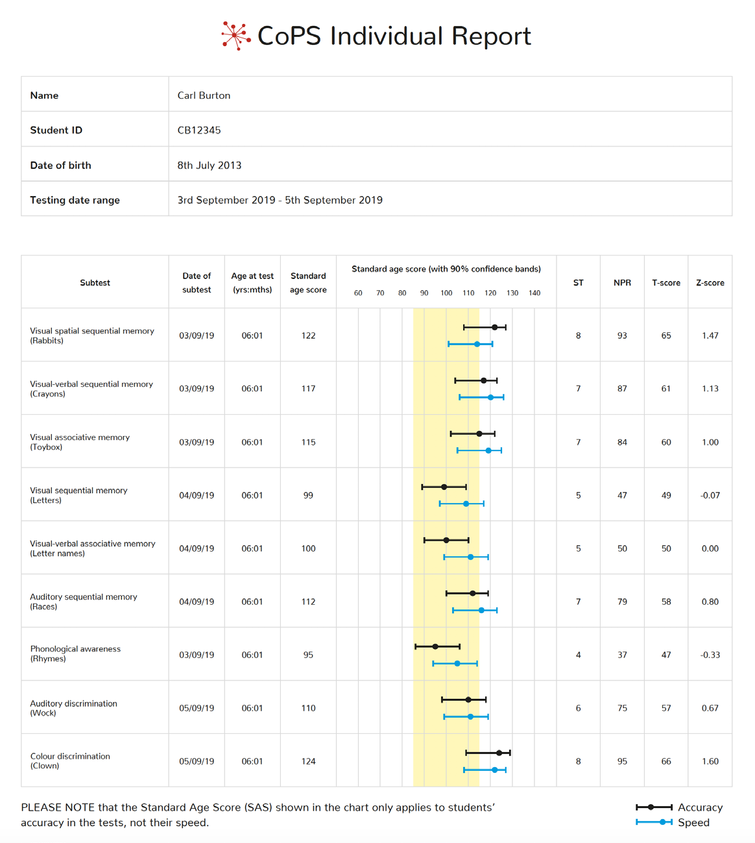Click the T-score column header
This screenshot has height=843, width=755.
pyautogui.click(x=666, y=282)
